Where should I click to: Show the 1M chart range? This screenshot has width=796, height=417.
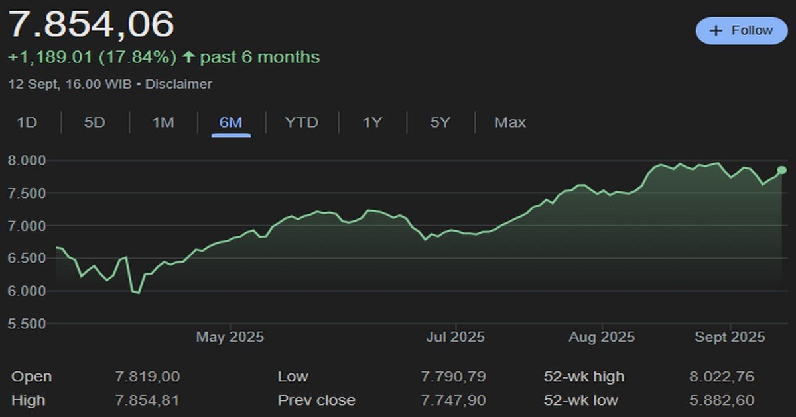click(163, 122)
